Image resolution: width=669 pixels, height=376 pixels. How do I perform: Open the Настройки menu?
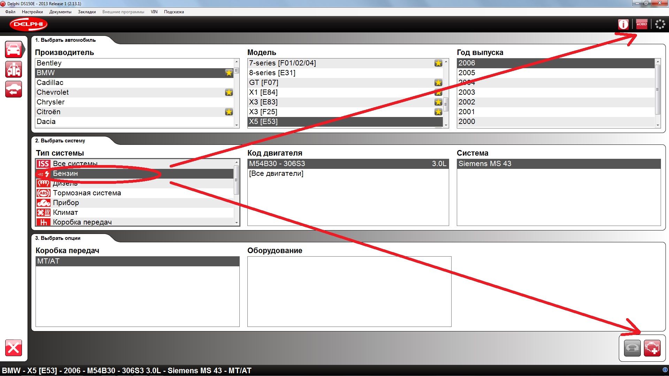(x=32, y=12)
